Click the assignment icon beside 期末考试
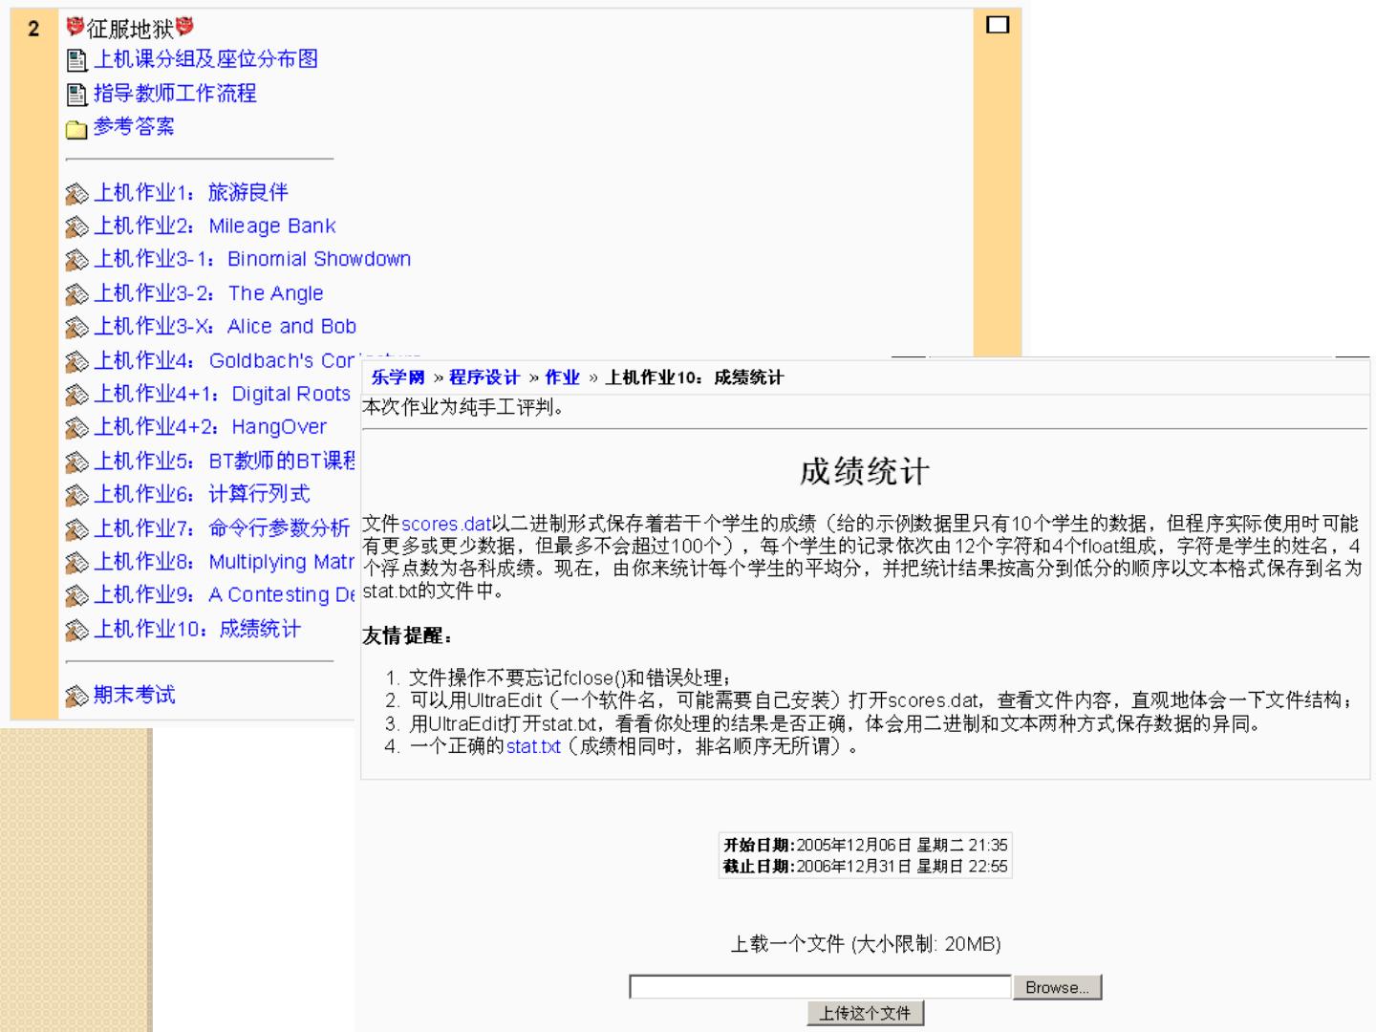Viewport: 1376px width, 1032px height. pyautogui.click(x=76, y=697)
